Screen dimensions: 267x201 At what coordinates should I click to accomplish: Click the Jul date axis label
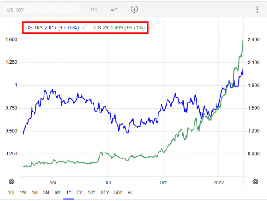108,183
